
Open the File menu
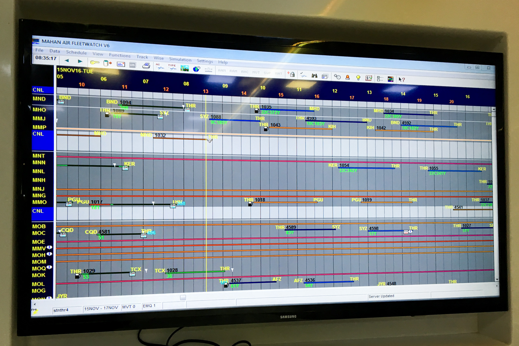point(39,50)
